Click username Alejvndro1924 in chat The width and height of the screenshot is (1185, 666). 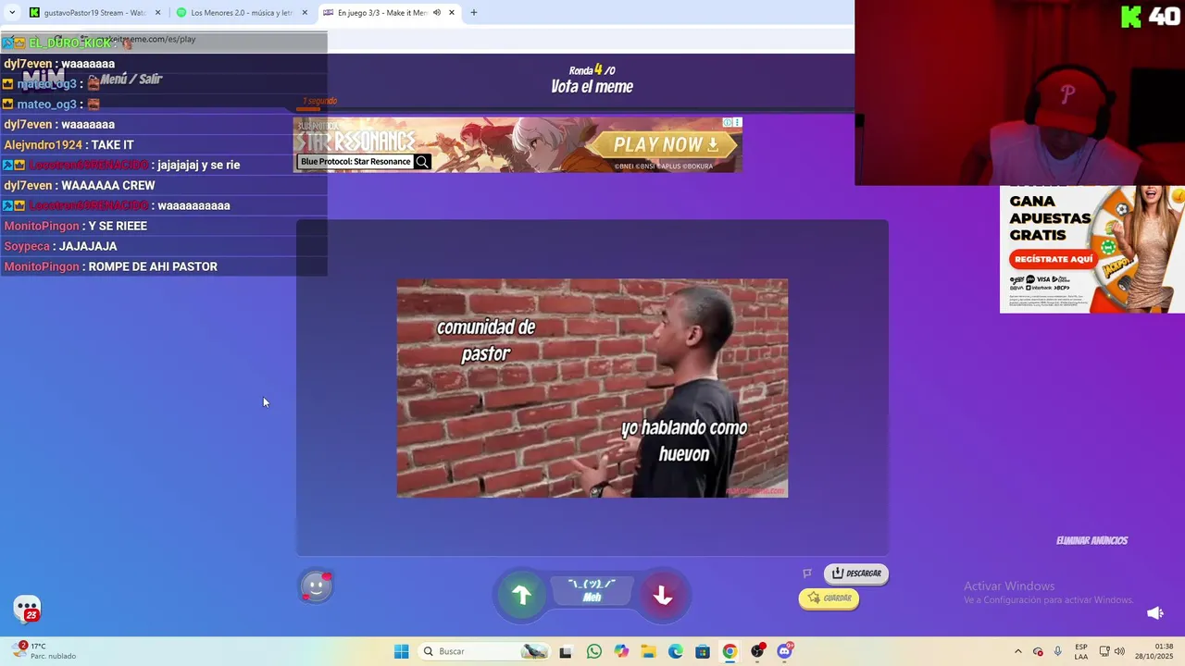43,145
